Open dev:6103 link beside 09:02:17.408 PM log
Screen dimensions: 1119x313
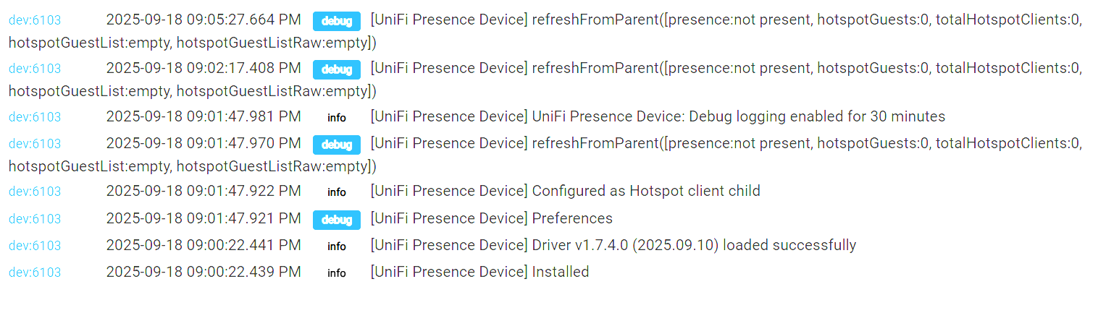35,69
